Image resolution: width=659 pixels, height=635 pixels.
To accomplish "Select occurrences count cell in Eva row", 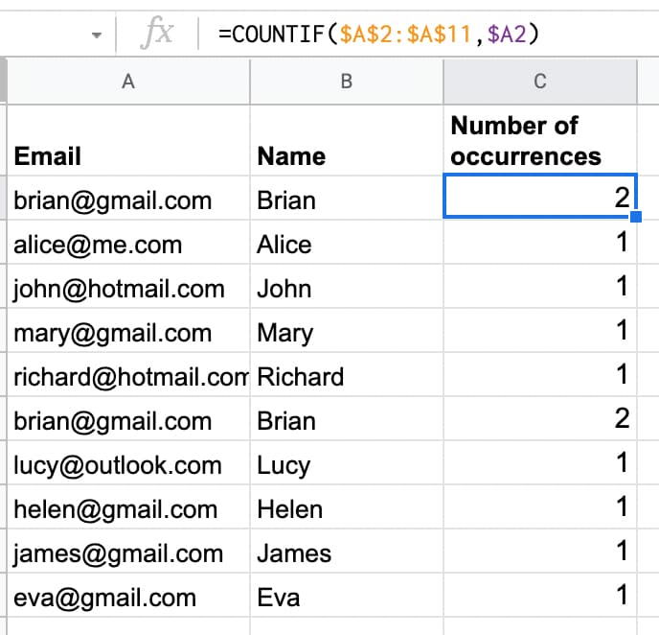I will coord(540,596).
